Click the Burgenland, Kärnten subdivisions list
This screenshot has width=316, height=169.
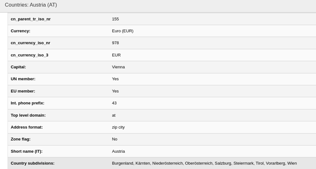pyautogui.click(x=204, y=163)
